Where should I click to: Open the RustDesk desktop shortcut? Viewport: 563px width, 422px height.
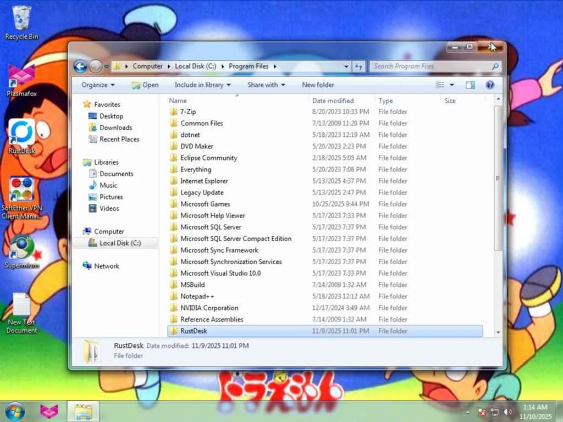(21, 136)
